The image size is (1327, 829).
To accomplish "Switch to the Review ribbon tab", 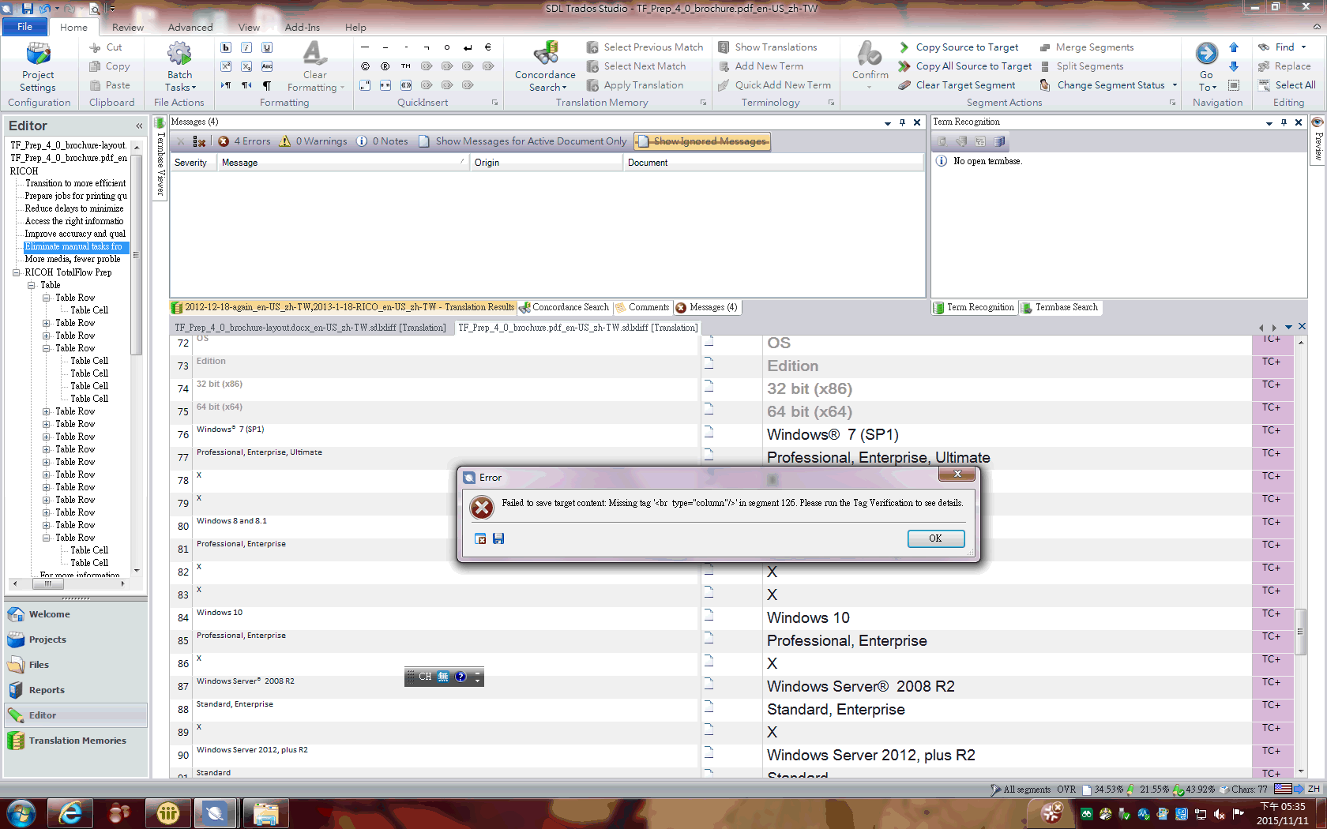I will coord(128,28).
